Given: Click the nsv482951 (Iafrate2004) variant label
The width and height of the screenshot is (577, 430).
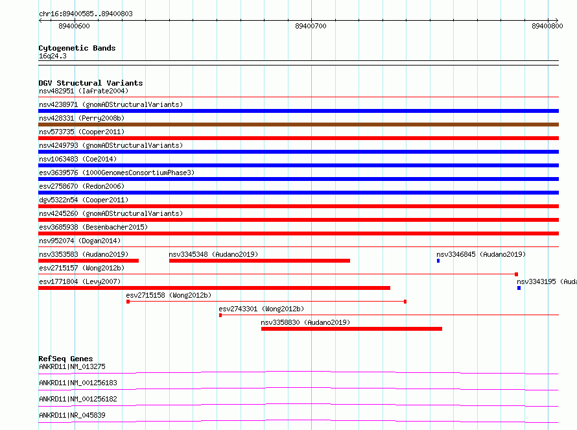Looking at the screenshot, I should (x=84, y=91).
